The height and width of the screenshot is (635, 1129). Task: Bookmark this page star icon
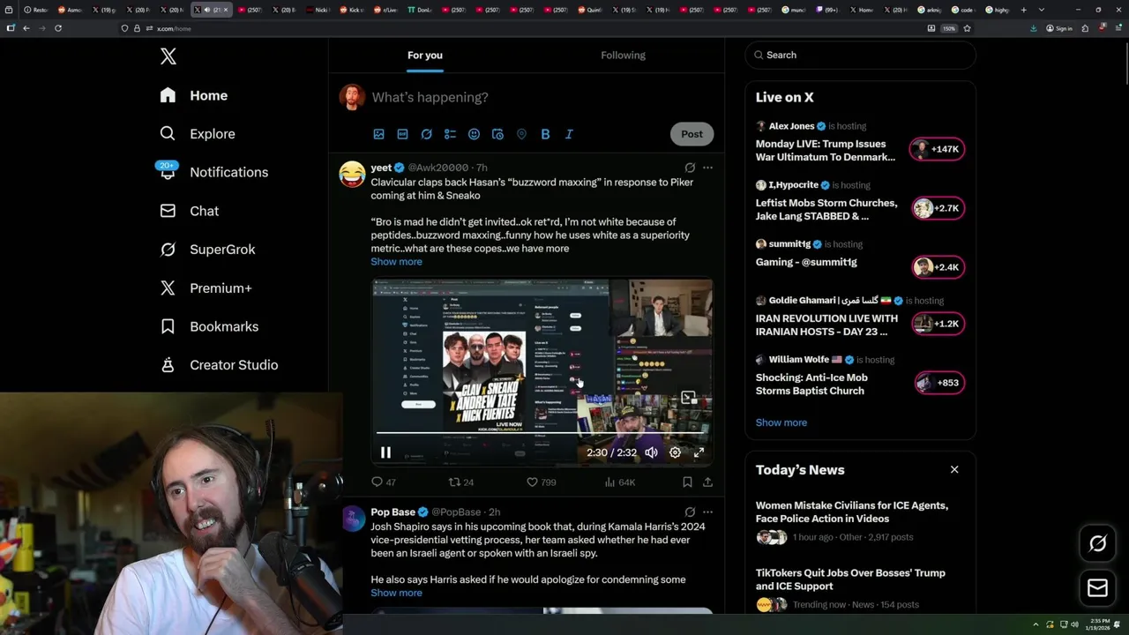coord(968,28)
